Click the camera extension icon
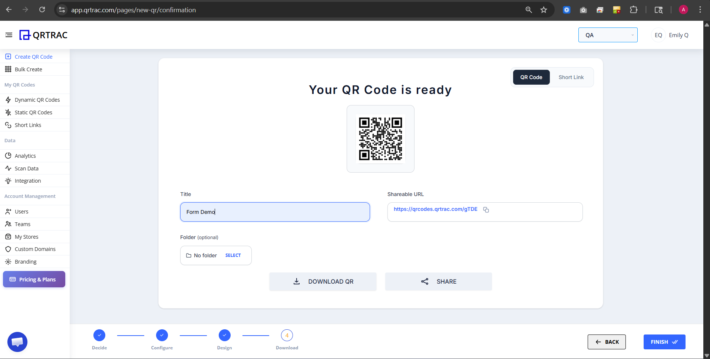The width and height of the screenshot is (710, 359). pos(583,10)
